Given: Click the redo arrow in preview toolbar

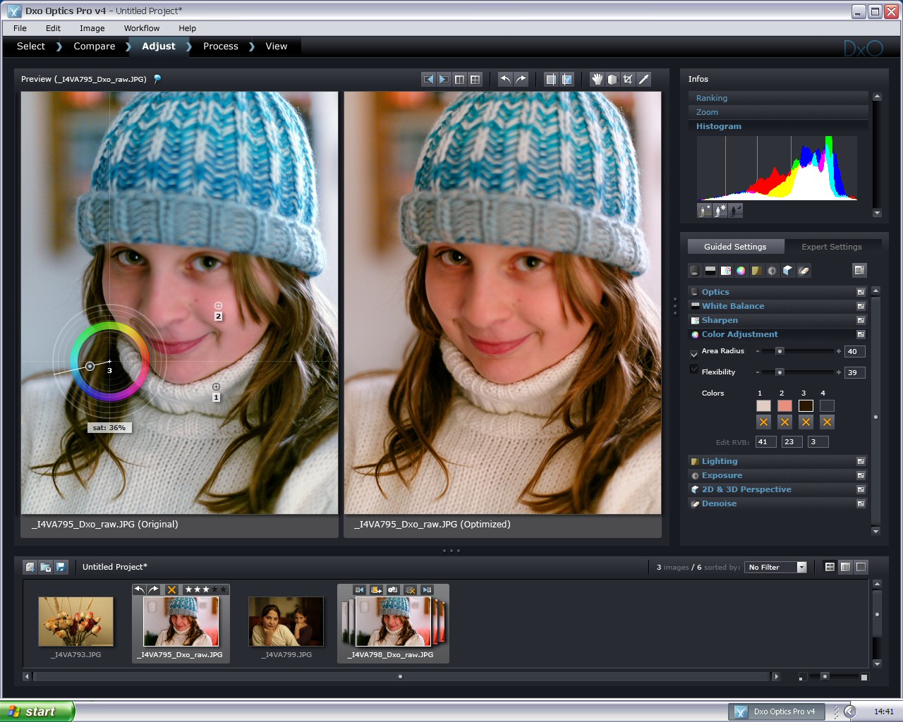Looking at the screenshot, I should [521, 79].
